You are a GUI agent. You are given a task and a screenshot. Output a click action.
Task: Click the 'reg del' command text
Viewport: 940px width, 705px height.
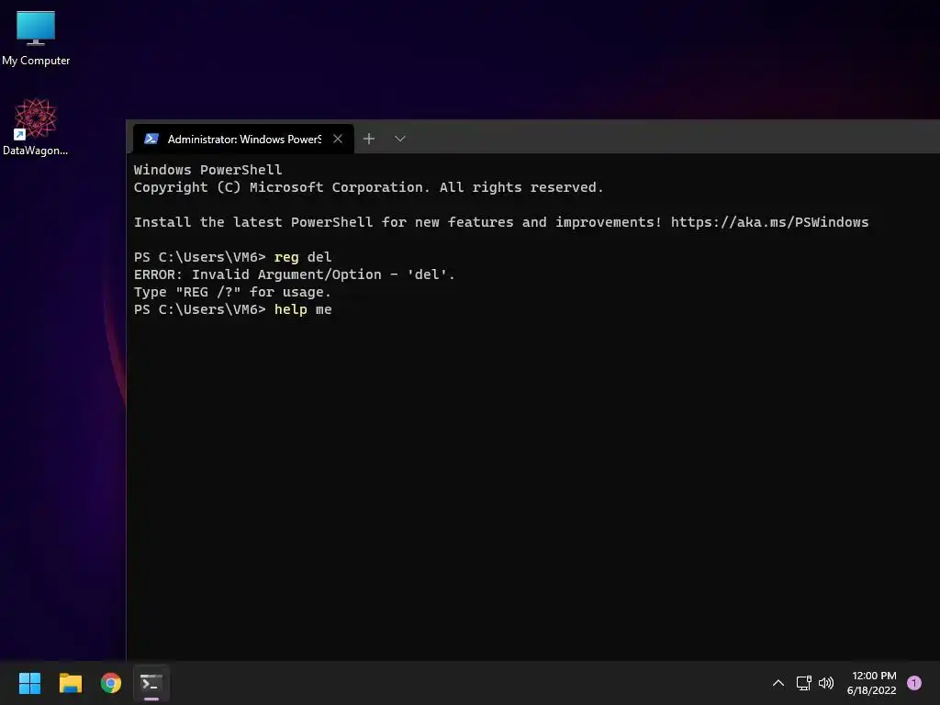click(x=303, y=257)
